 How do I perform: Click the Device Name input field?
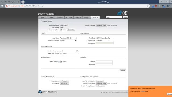click(68, 38)
